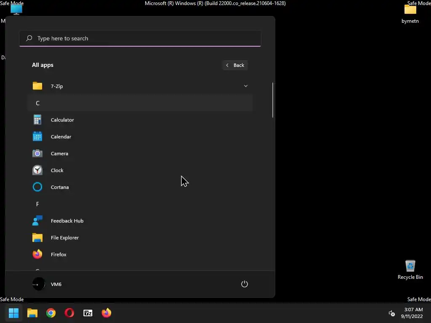Open 7-Zip File Manager on the taskbar

(88, 313)
